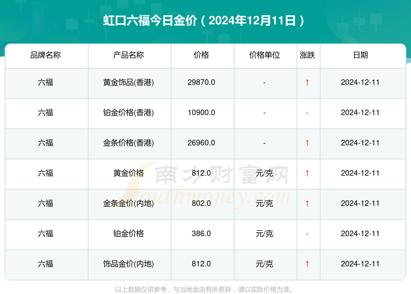Click brand 六福 in 10900.0 row
This screenshot has width=411, height=294.
tap(46, 112)
